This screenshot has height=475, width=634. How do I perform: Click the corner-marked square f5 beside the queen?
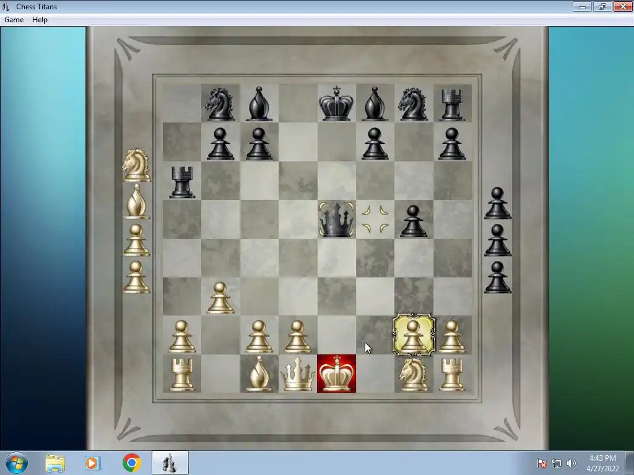(375, 220)
